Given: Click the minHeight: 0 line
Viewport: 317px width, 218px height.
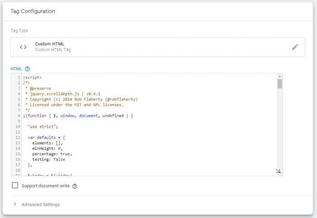Looking at the screenshot, I should coord(48,149).
